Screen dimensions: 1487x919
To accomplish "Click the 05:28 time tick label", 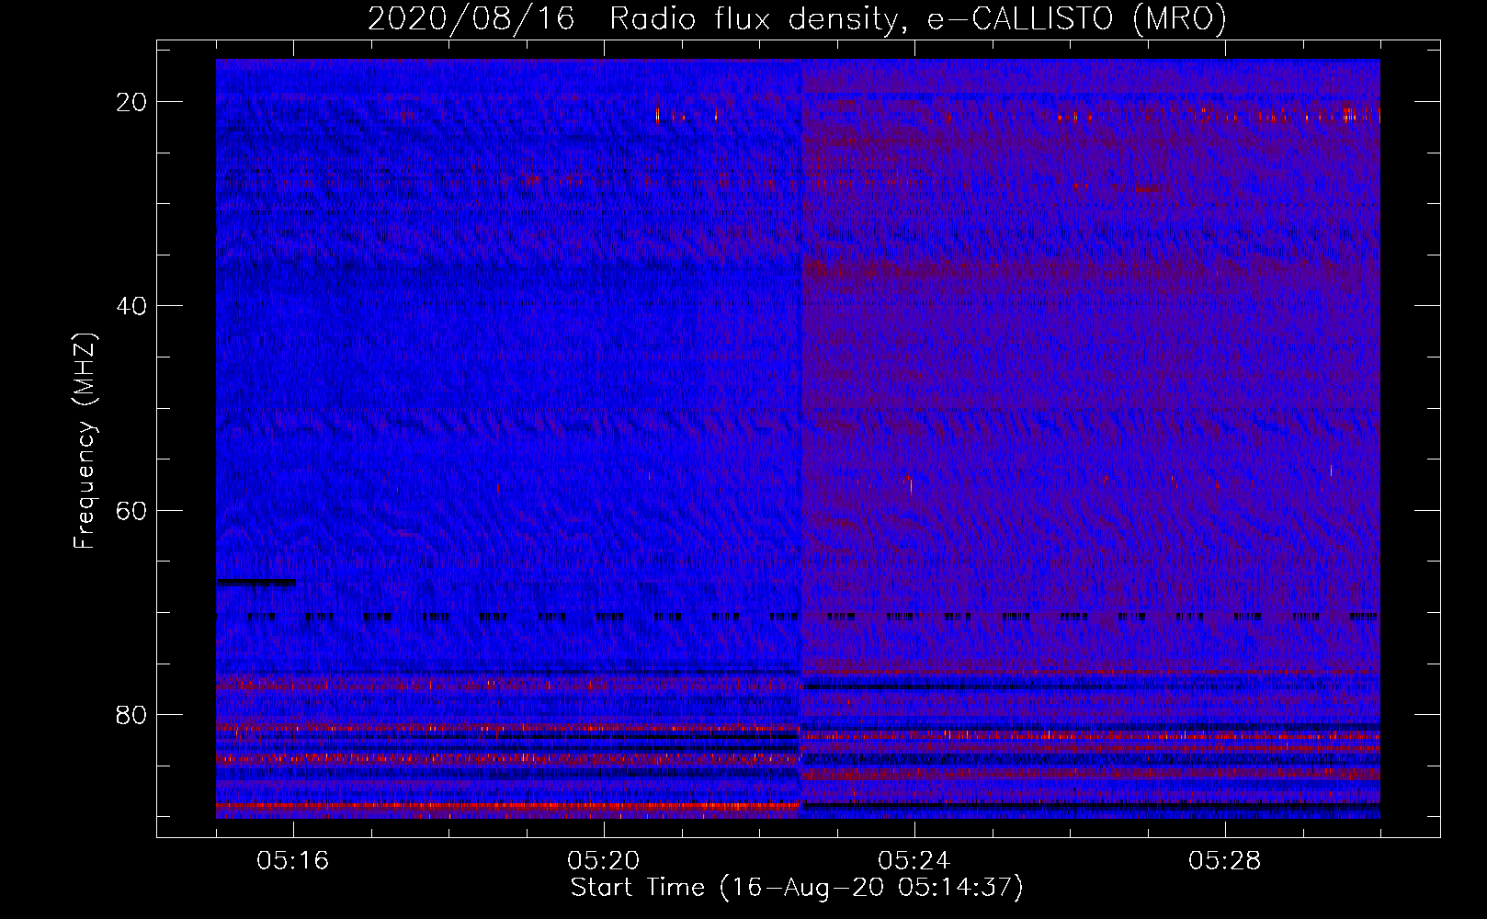I will pos(1225,861).
